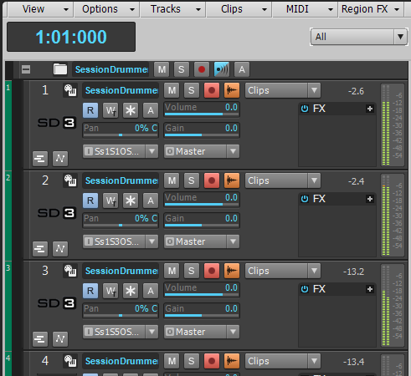This screenshot has width=411, height=376.
Task: Toggle track 2 Read automation button
Action: [90, 201]
